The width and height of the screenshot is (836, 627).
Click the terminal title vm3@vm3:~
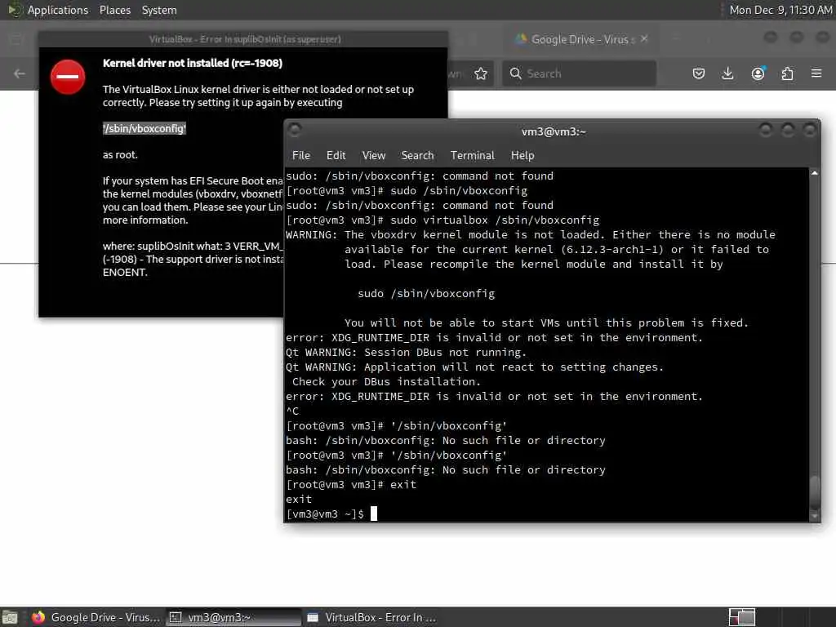554,131
